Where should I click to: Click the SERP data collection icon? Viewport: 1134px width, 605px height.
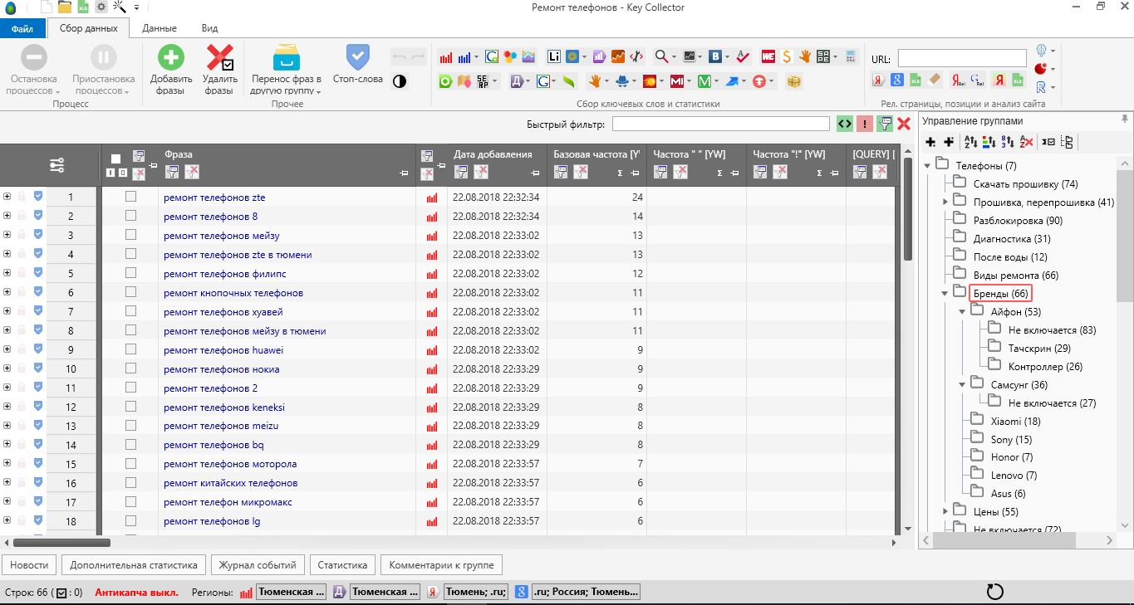(482, 81)
